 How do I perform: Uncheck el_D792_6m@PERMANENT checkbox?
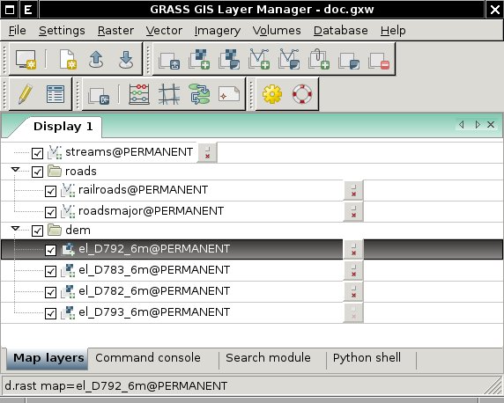point(50,250)
